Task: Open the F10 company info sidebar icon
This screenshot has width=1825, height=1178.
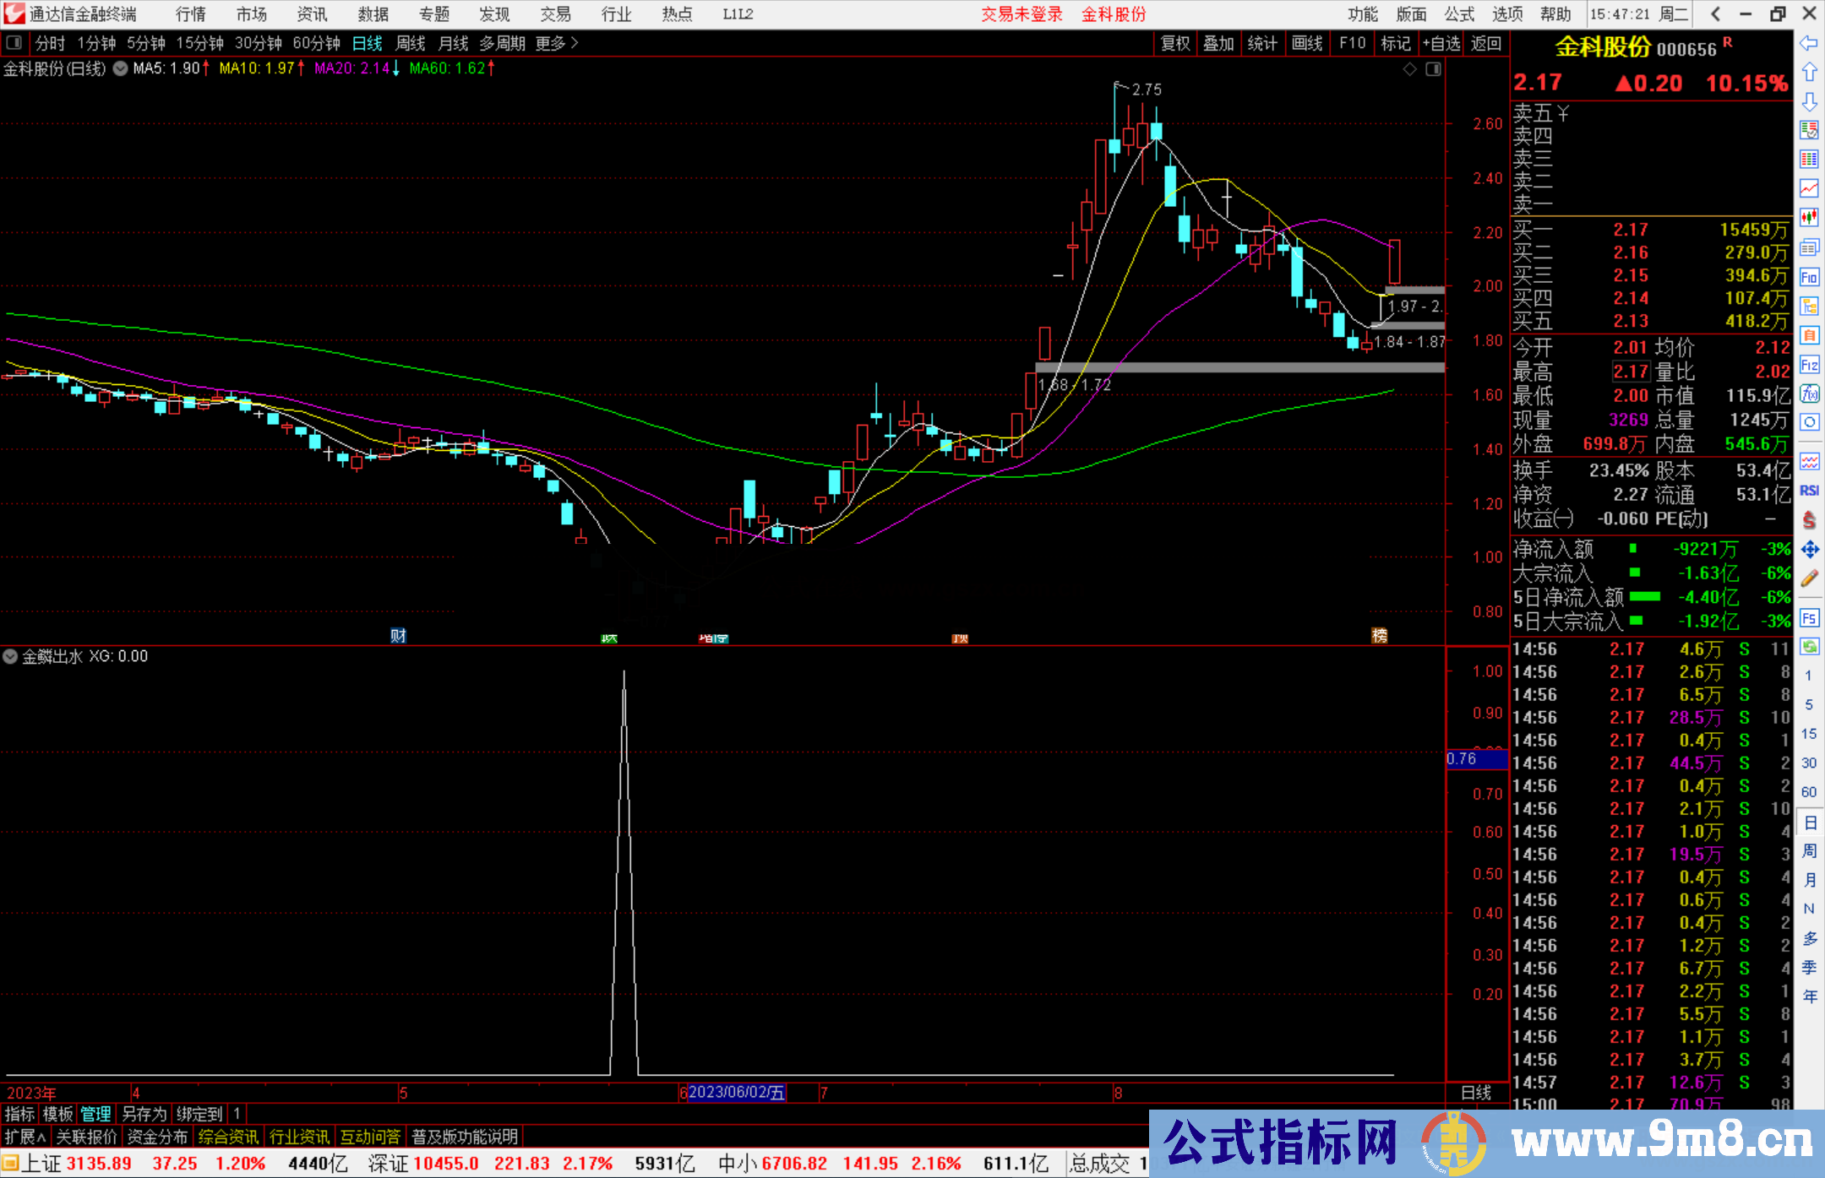Action: pos(1809,277)
